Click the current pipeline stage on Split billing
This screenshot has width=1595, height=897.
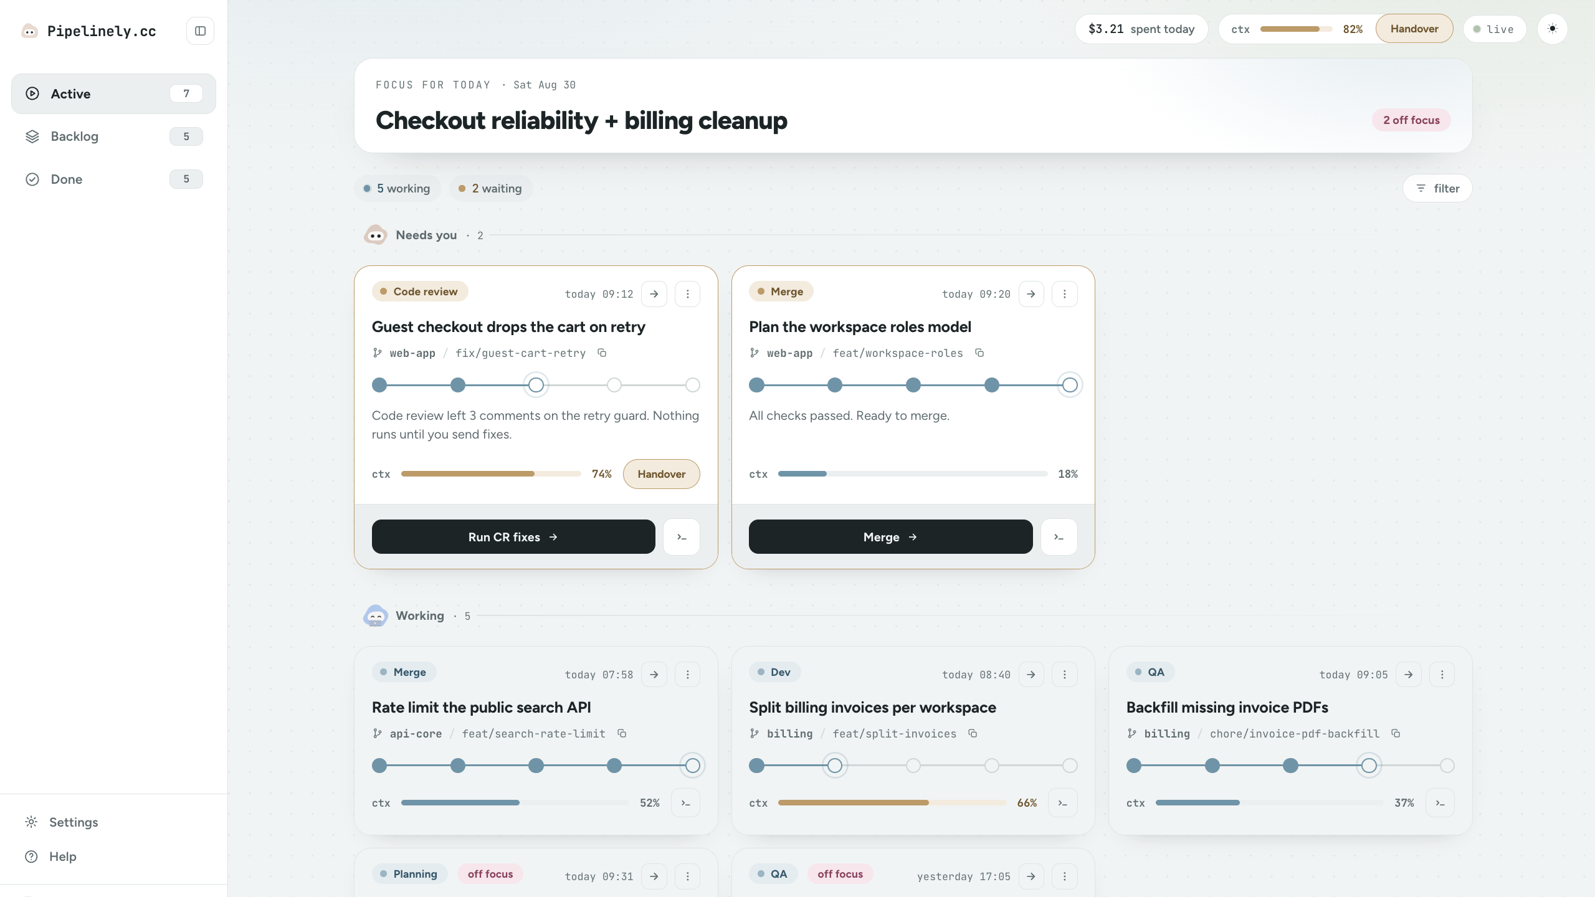pyautogui.click(x=835, y=766)
